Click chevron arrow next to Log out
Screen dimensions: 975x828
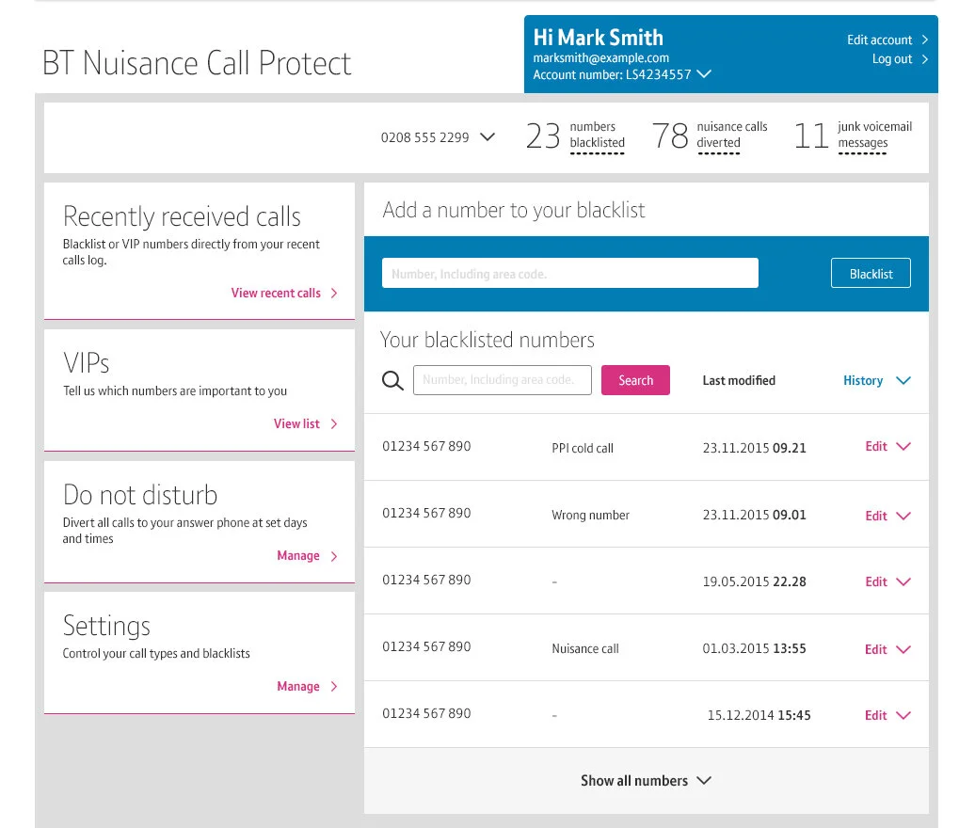click(924, 59)
